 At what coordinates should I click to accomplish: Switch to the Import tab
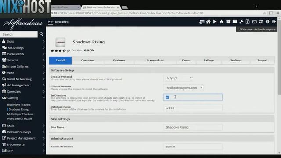[263, 61]
